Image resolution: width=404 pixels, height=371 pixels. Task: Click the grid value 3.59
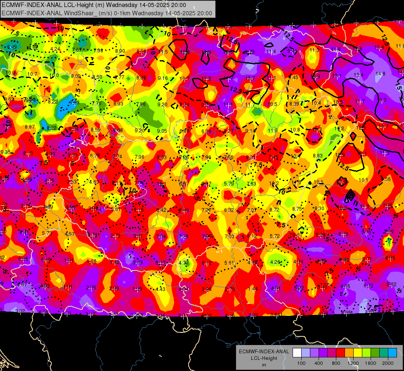72,155
